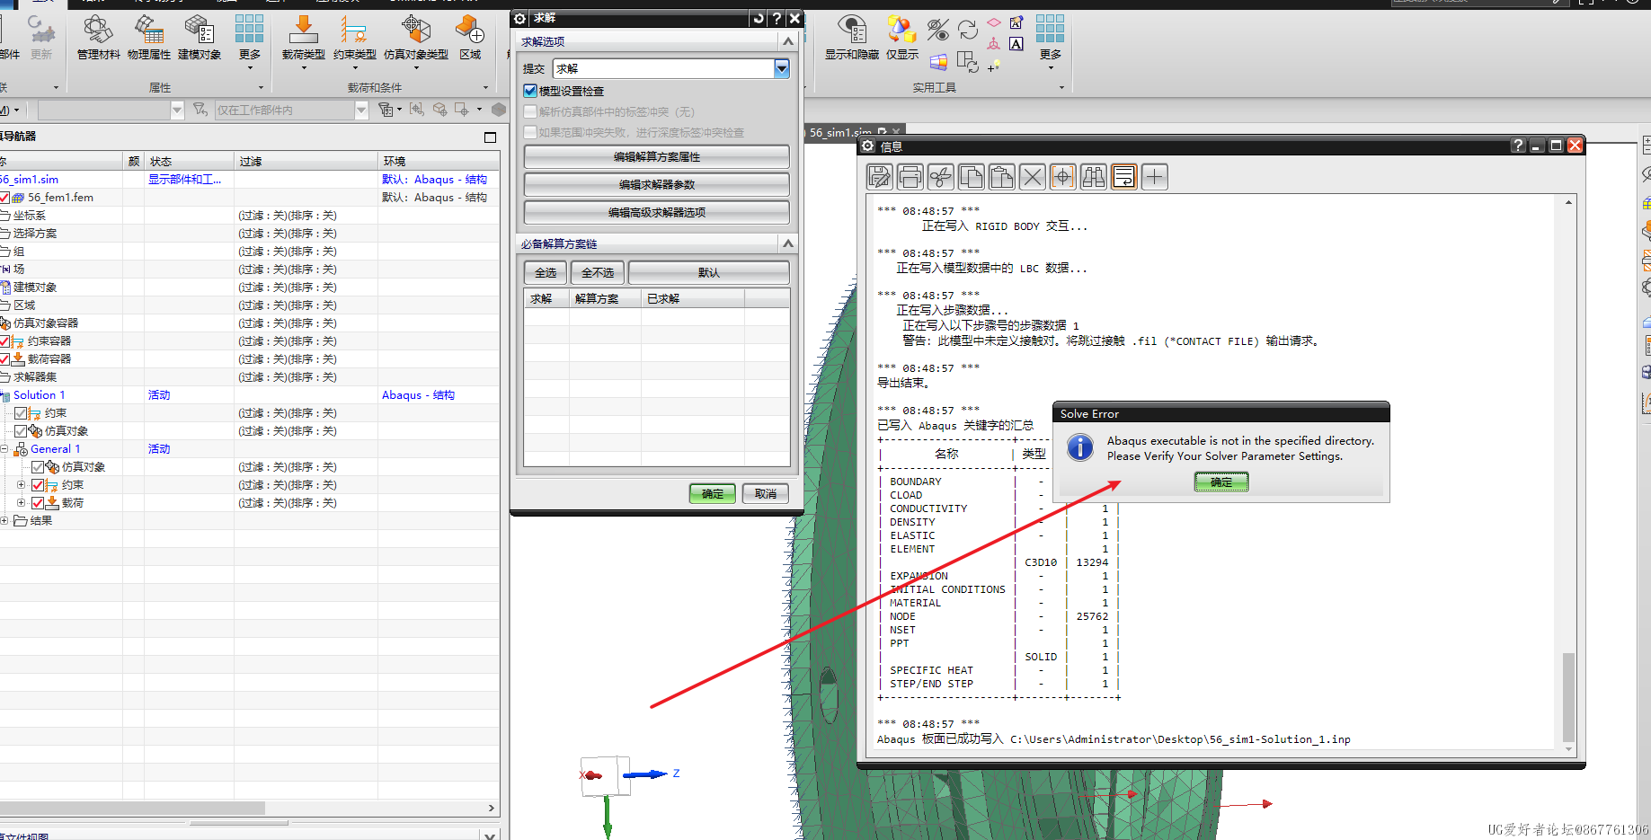Save information window contents with Save As icon
The width and height of the screenshot is (1651, 840).
pos(880,177)
